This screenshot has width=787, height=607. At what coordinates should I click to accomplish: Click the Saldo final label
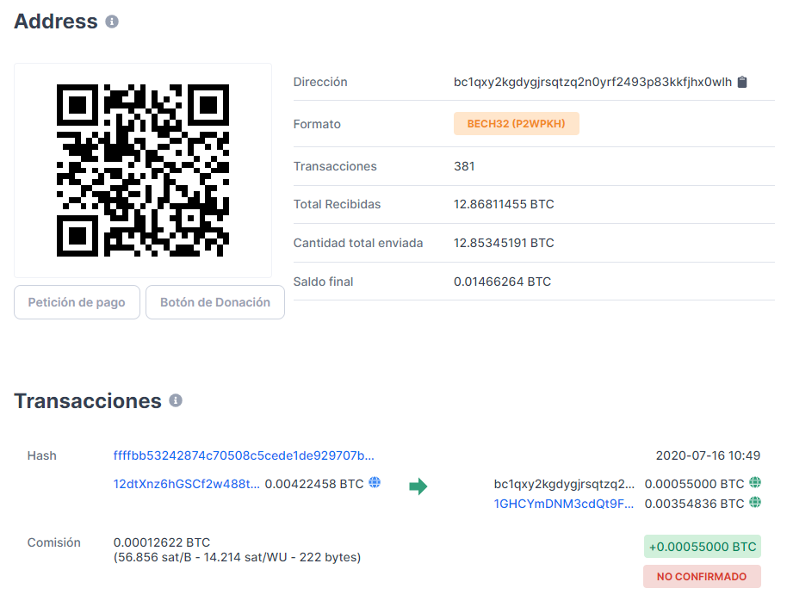(x=323, y=282)
